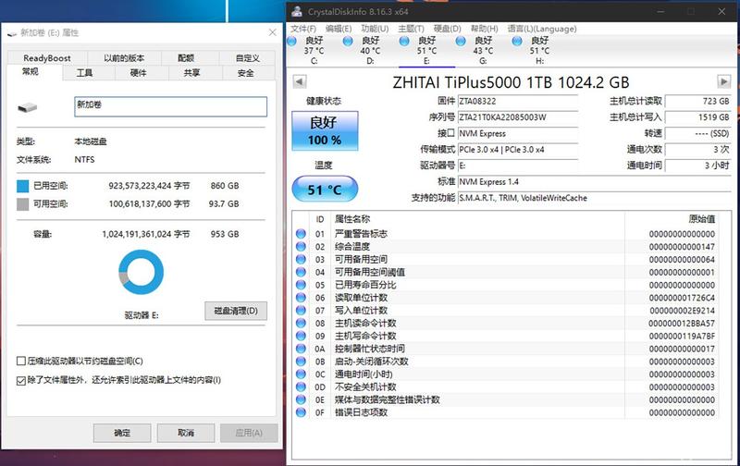Switch to the 以前的版本 tab
Image resolution: width=740 pixels, height=466 pixels.
pos(124,58)
